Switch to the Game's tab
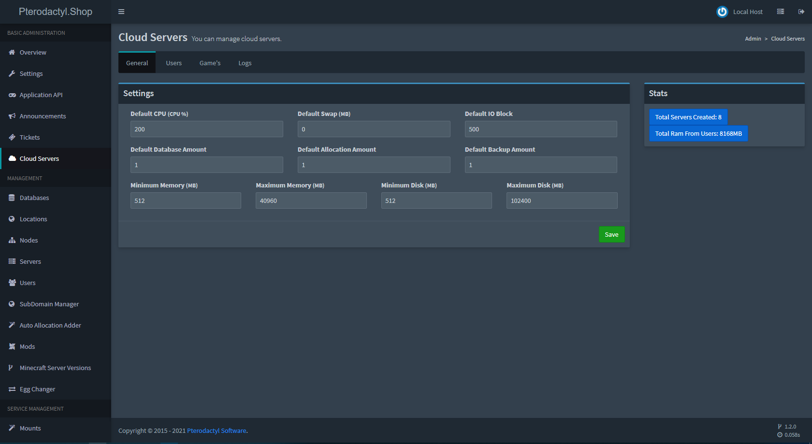This screenshot has width=812, height=444. pos(210,63)
